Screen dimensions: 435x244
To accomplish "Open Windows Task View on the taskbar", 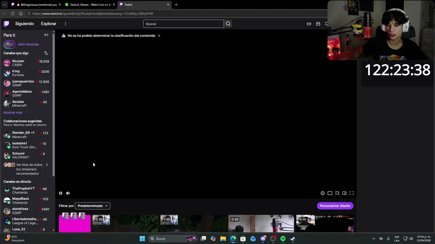I will coord(203,239).
